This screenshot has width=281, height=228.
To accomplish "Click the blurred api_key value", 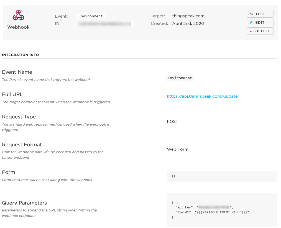I will click(214, 207).
